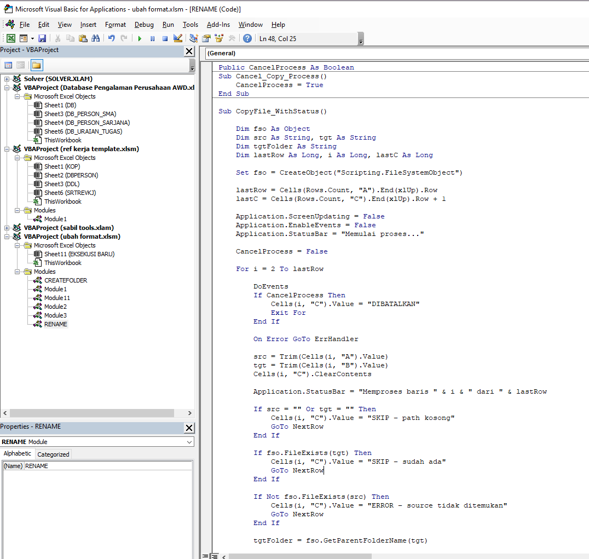Click the Toolbox icon
589x559 pixels.
coord(232,38)
